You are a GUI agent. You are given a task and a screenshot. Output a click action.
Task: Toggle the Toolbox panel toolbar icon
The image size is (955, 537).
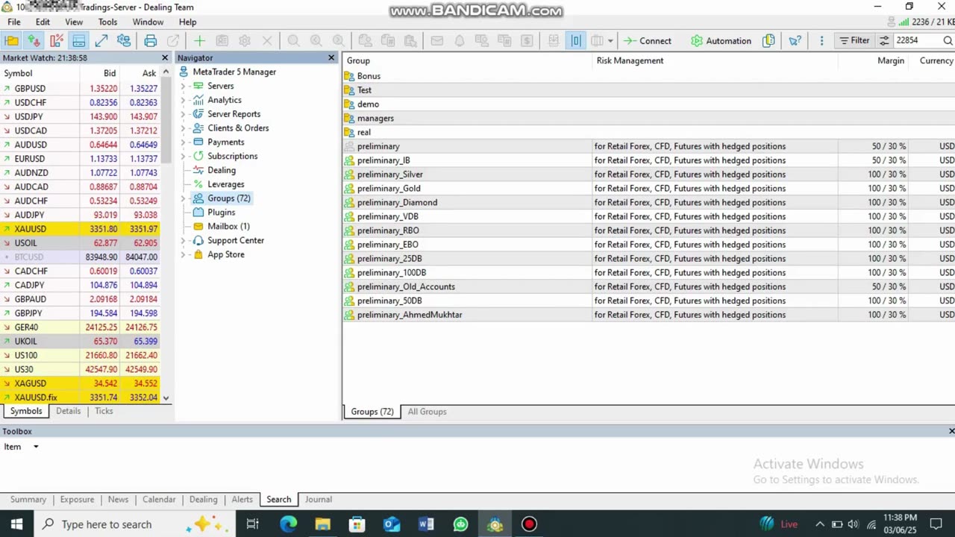coord(78,41)
